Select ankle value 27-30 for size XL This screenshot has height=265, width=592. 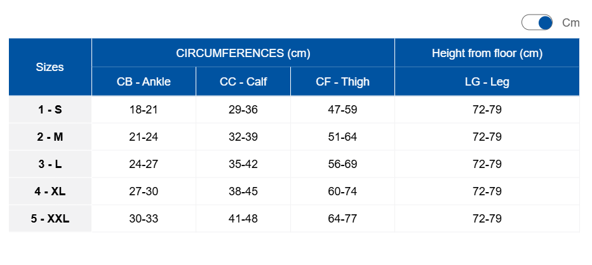(144, 191)
